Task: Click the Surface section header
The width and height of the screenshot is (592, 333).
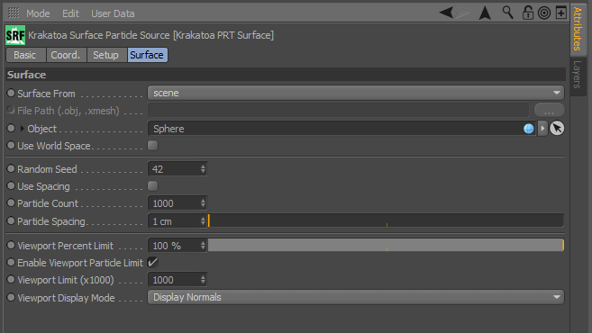Action: click(286, 75)
